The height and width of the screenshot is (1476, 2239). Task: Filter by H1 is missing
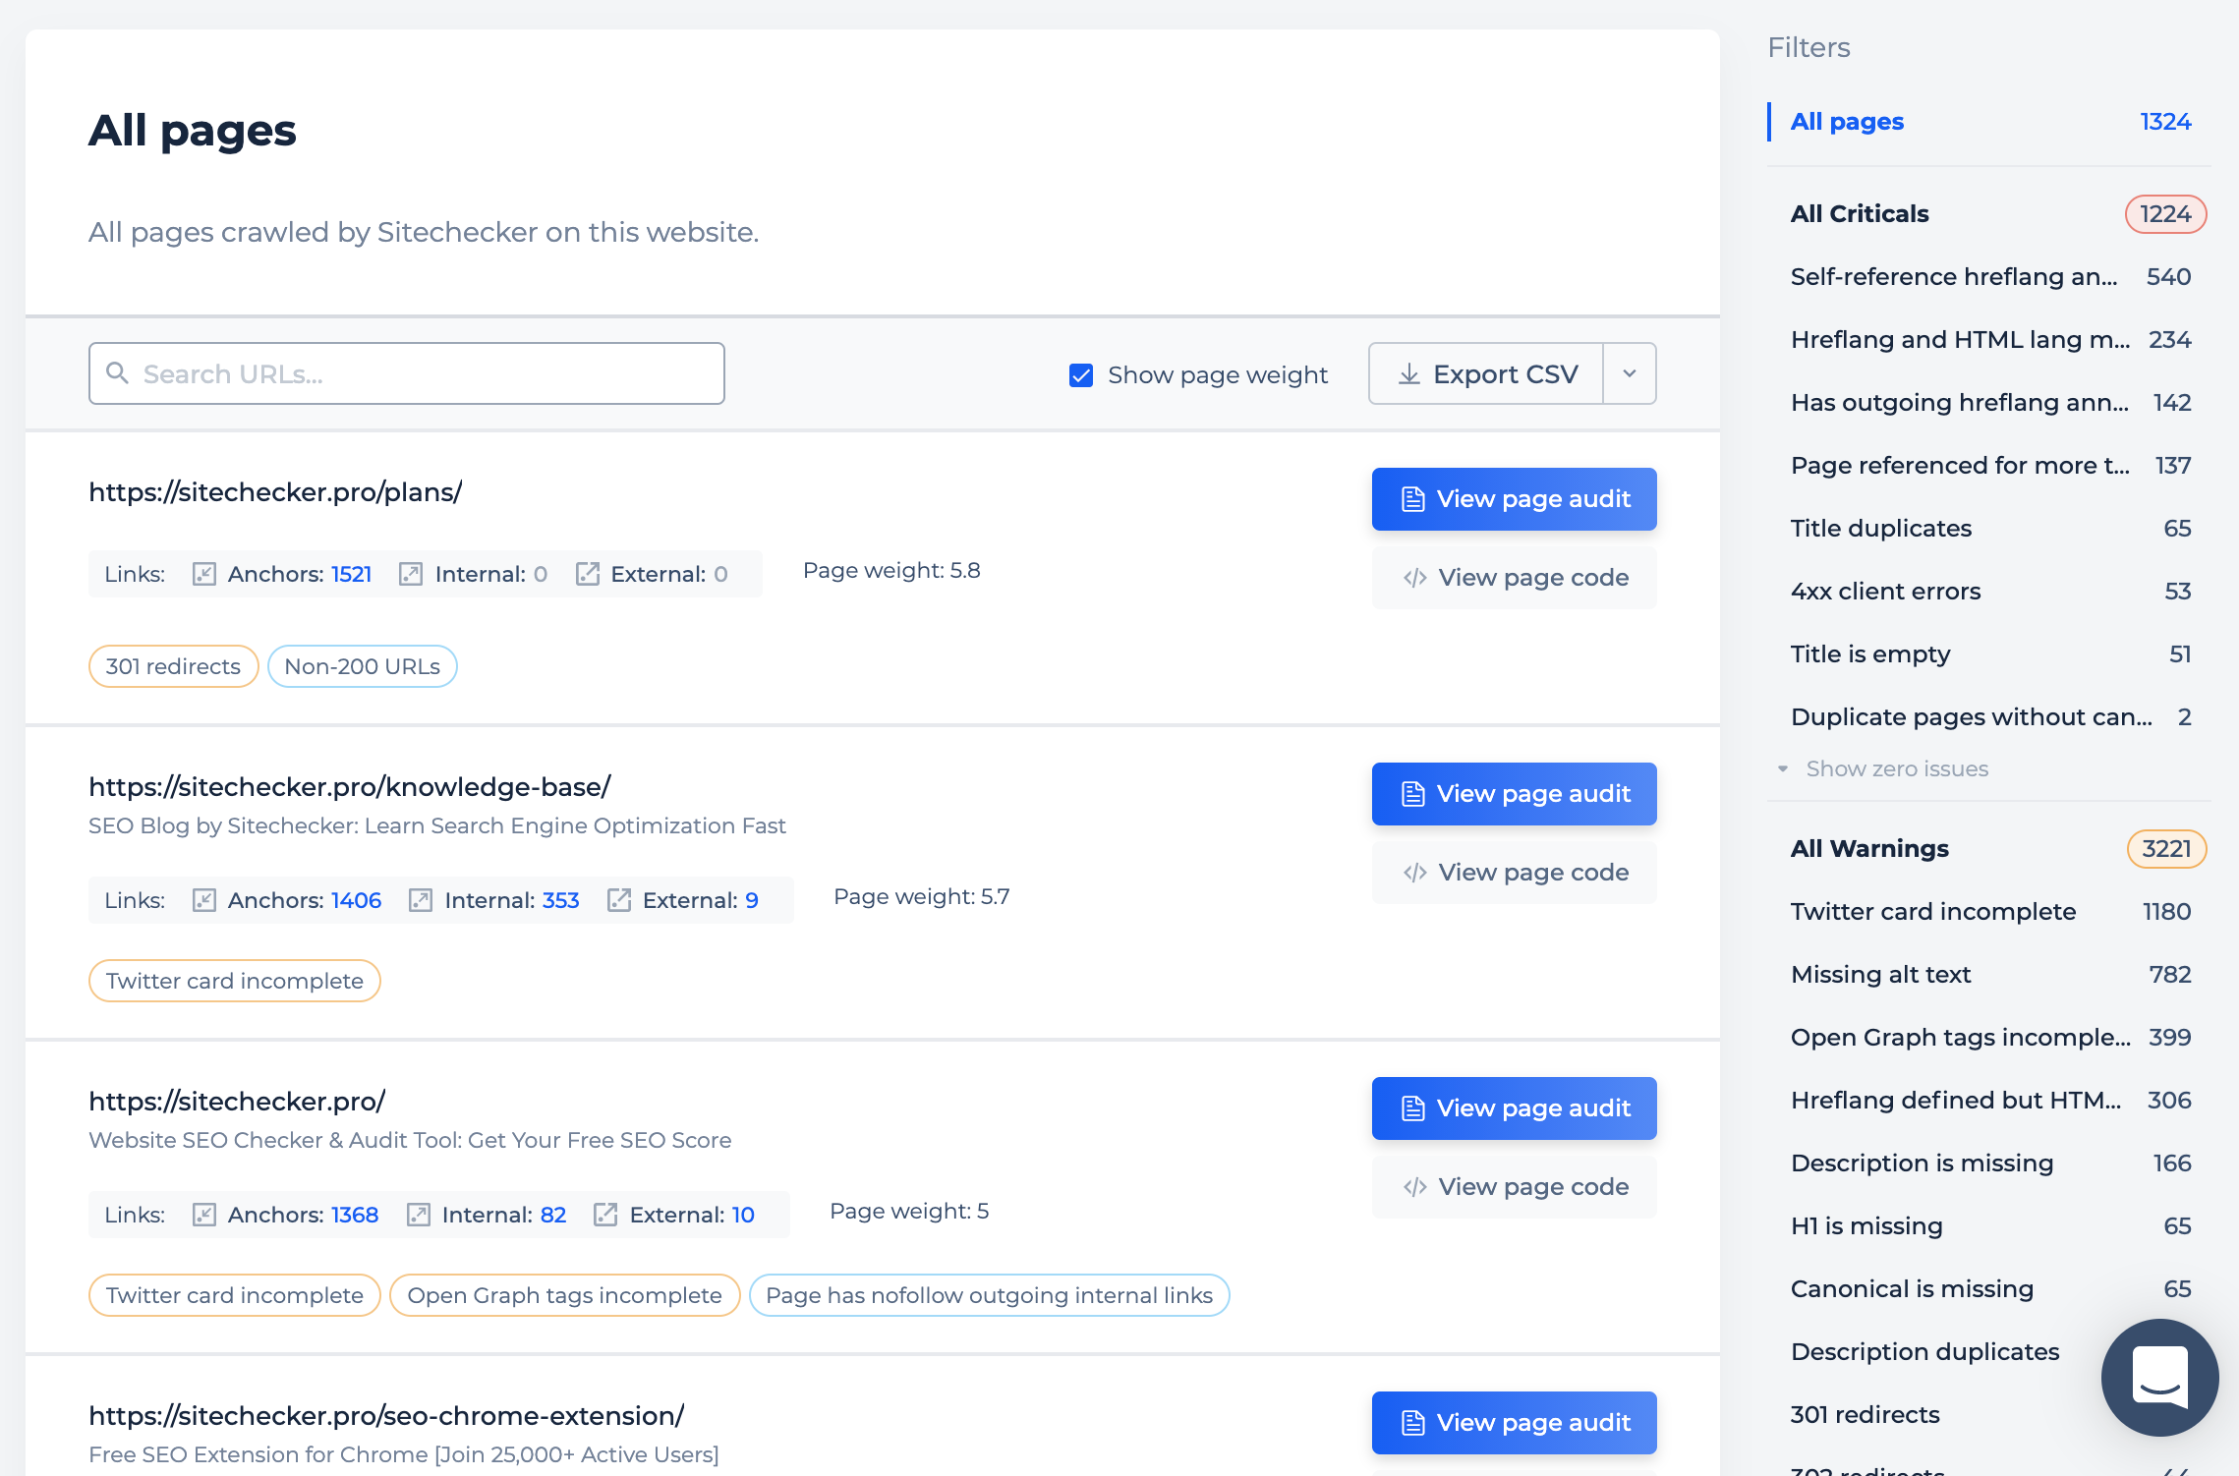pyautogui.click(x=1989, y=1226)
